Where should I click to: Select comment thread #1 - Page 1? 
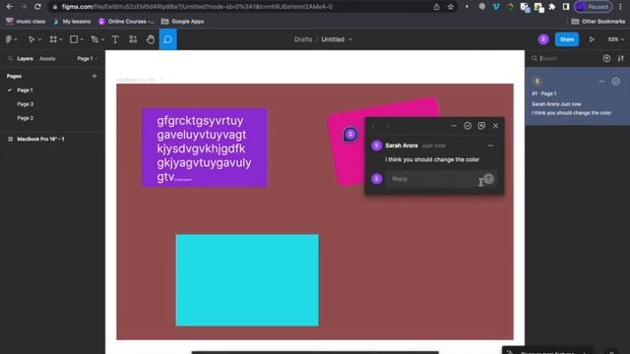click(x=578, y=96)
